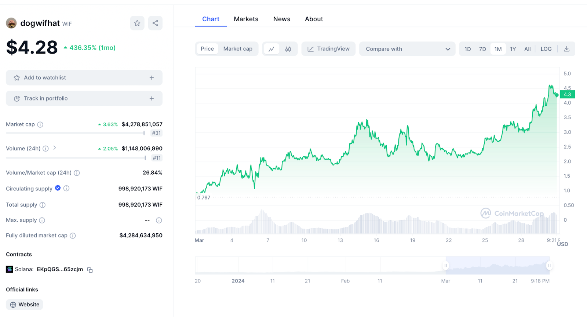Select the 1M time range
The image size is (587, 317).
click(x=498, y=49)
